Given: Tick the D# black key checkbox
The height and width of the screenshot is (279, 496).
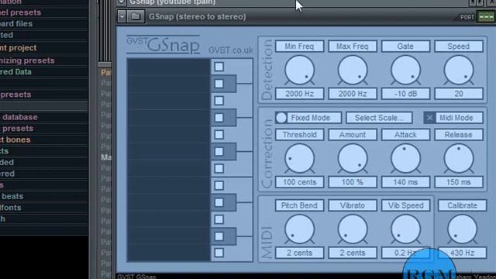Looking at the screenshot, I should tap(219, 202).
